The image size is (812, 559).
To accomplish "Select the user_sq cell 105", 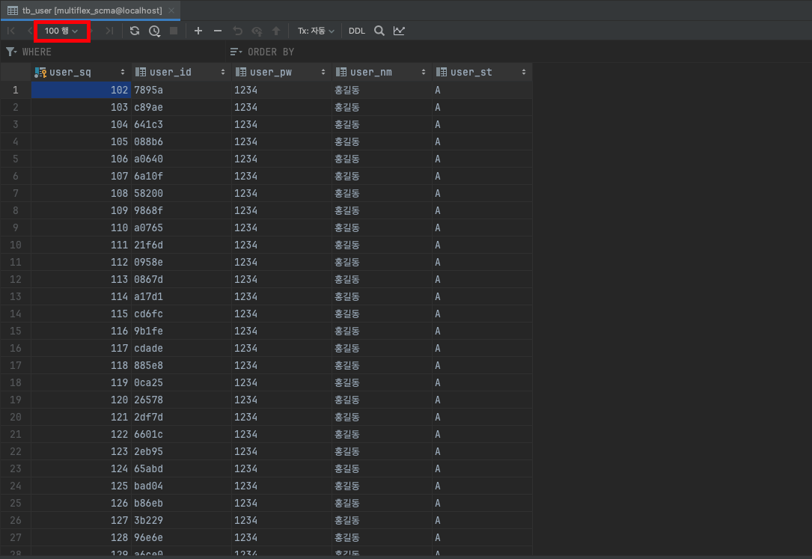I will pyautogui.click(x=82, y=142).
